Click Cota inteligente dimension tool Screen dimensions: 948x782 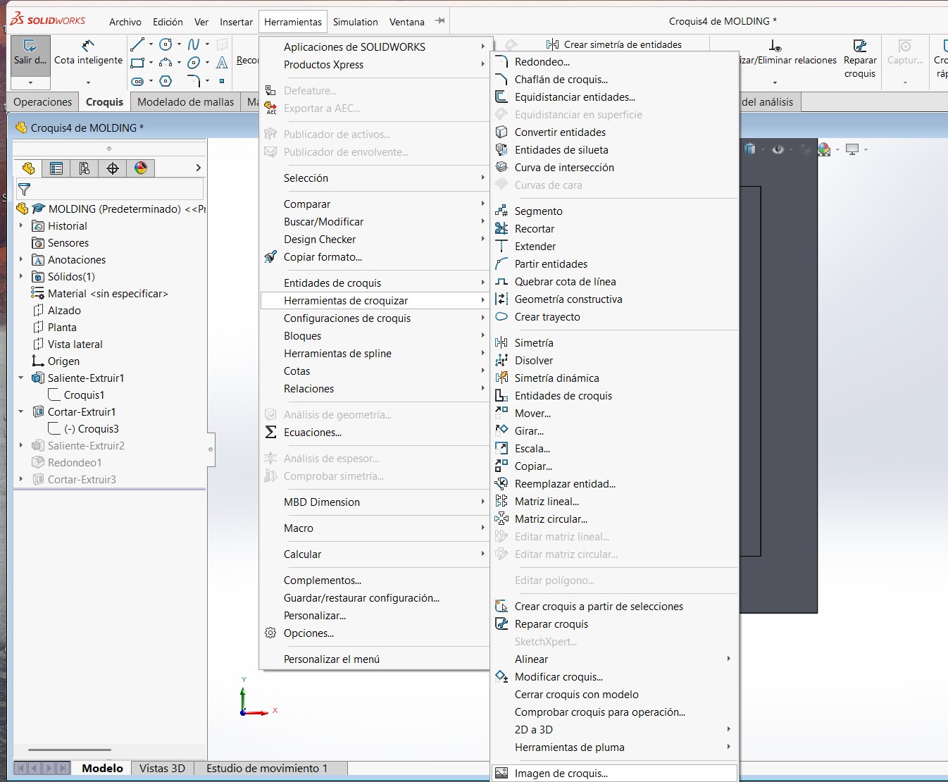coord(88,54)
